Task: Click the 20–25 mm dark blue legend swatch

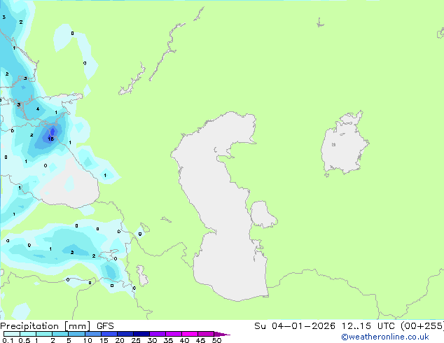Action: 125,334
